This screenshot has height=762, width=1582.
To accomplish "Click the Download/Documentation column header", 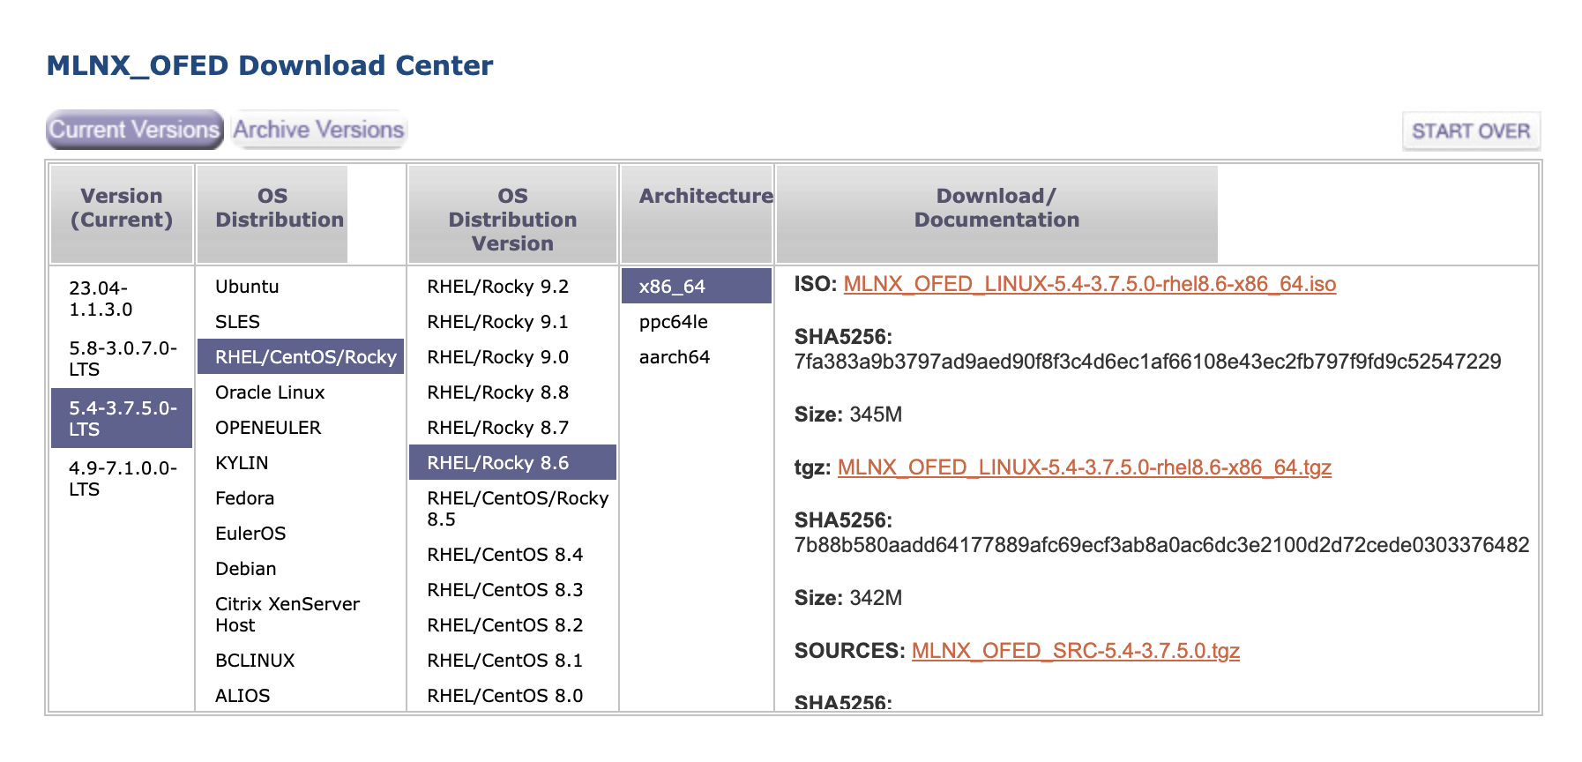I will (x=996, y=214).
